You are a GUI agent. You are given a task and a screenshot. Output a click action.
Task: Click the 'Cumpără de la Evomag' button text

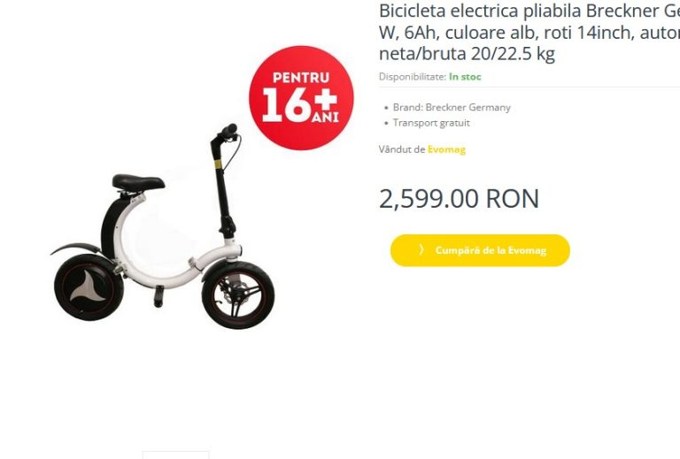[x=491, y=250]
